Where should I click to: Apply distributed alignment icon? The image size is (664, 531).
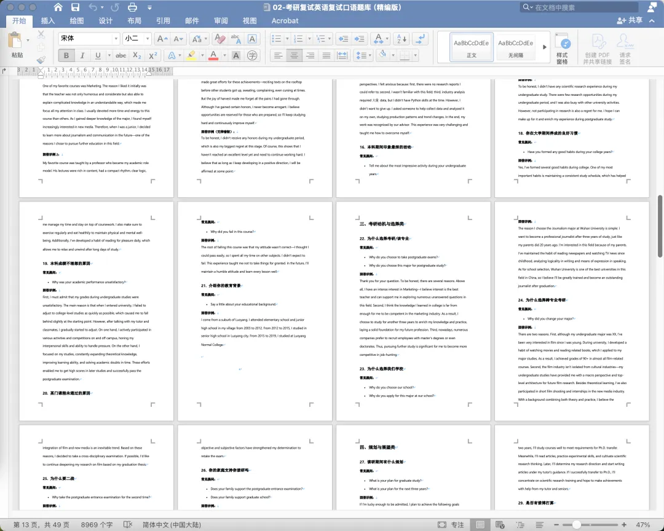342,55
